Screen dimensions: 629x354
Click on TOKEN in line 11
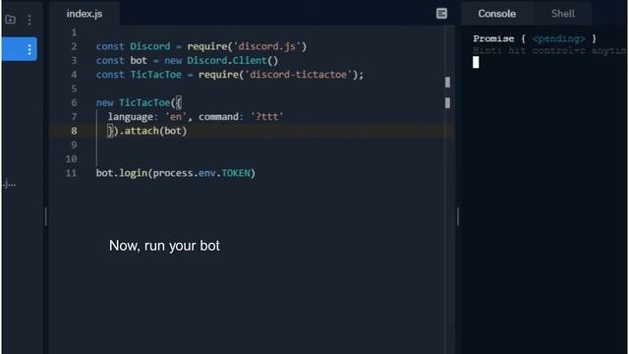(236, 173)
